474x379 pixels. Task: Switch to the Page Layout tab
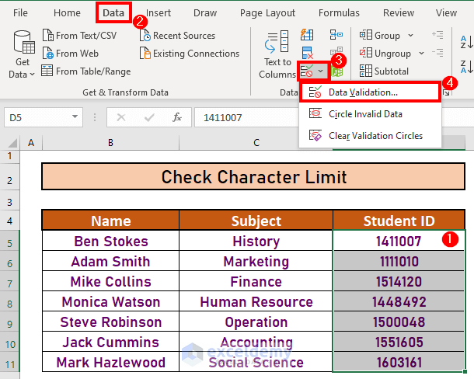coord(267,12)
